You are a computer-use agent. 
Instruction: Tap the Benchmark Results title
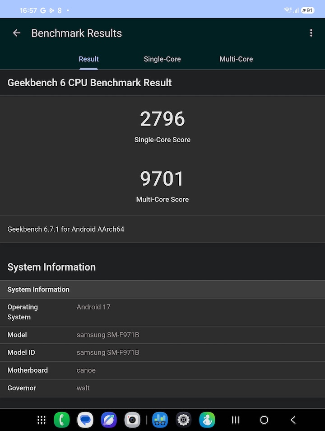click(76, 33)
